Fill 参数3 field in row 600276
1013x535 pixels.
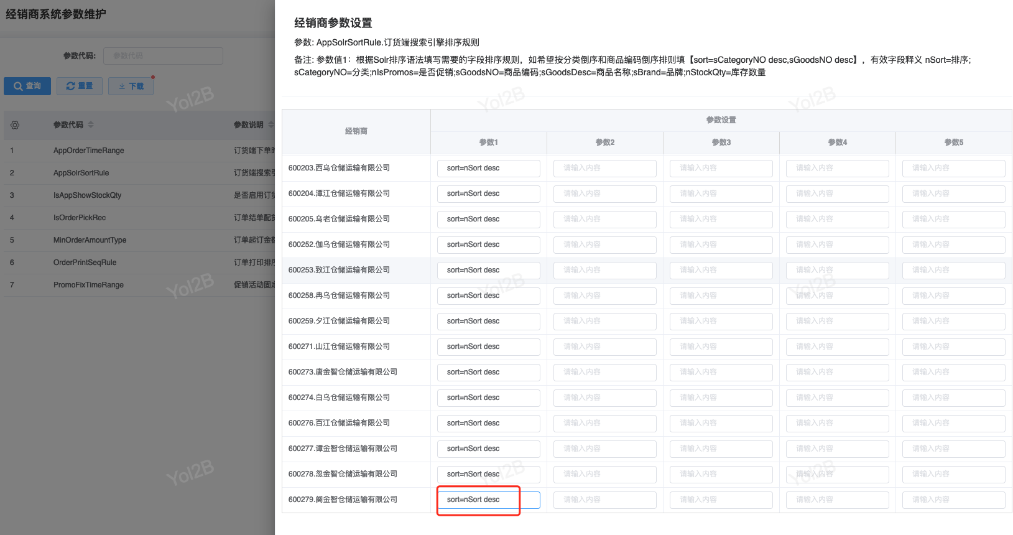coord(721,424)
